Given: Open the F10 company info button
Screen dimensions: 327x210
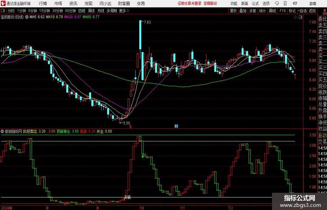Looking at the screenshot, I should pos(282,11).
